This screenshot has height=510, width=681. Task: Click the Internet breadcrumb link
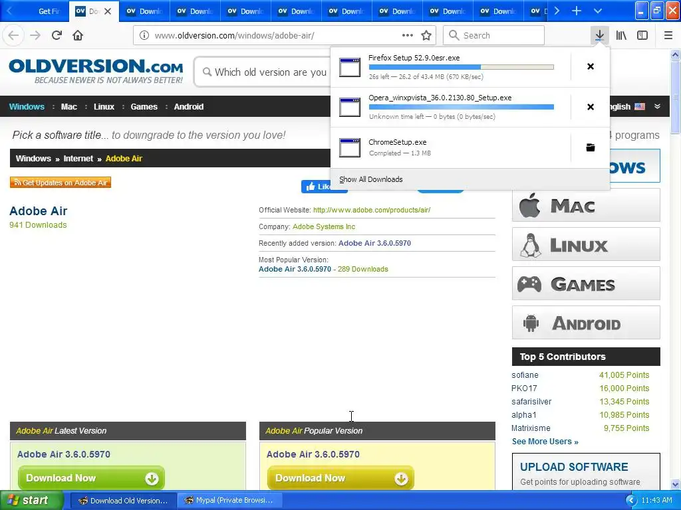78,158
